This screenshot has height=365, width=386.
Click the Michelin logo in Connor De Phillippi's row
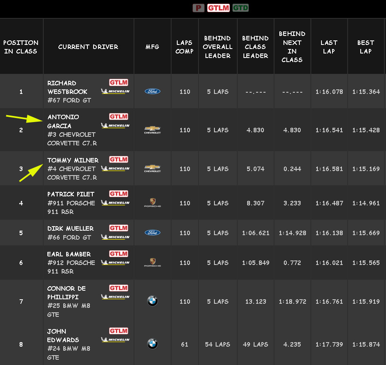tap(115, 296)
